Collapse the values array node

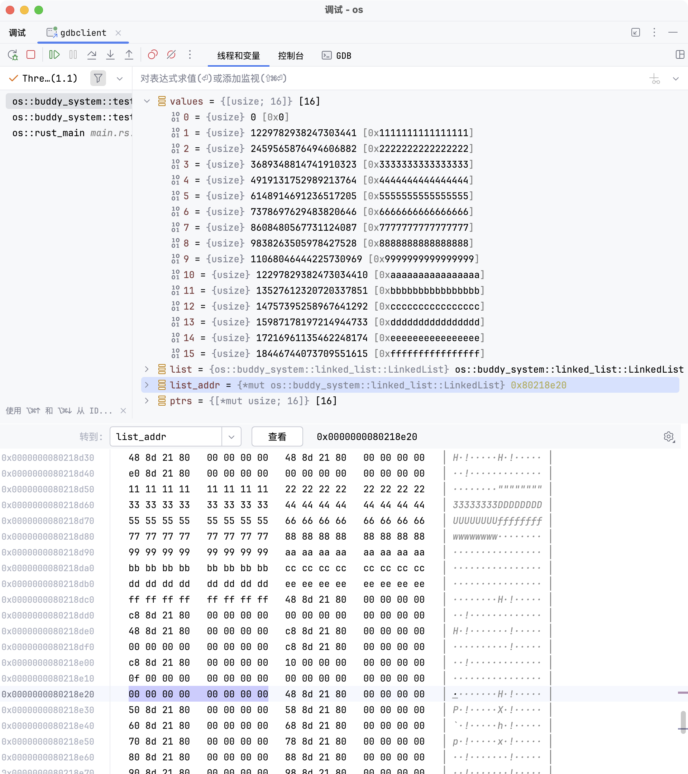pyautogui.click(x=147, y=101)
